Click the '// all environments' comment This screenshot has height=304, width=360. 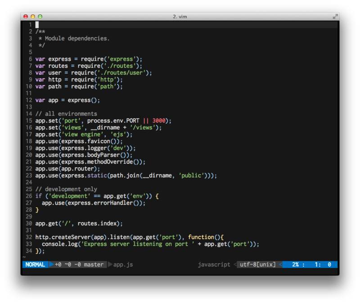[x=66, y=114]
